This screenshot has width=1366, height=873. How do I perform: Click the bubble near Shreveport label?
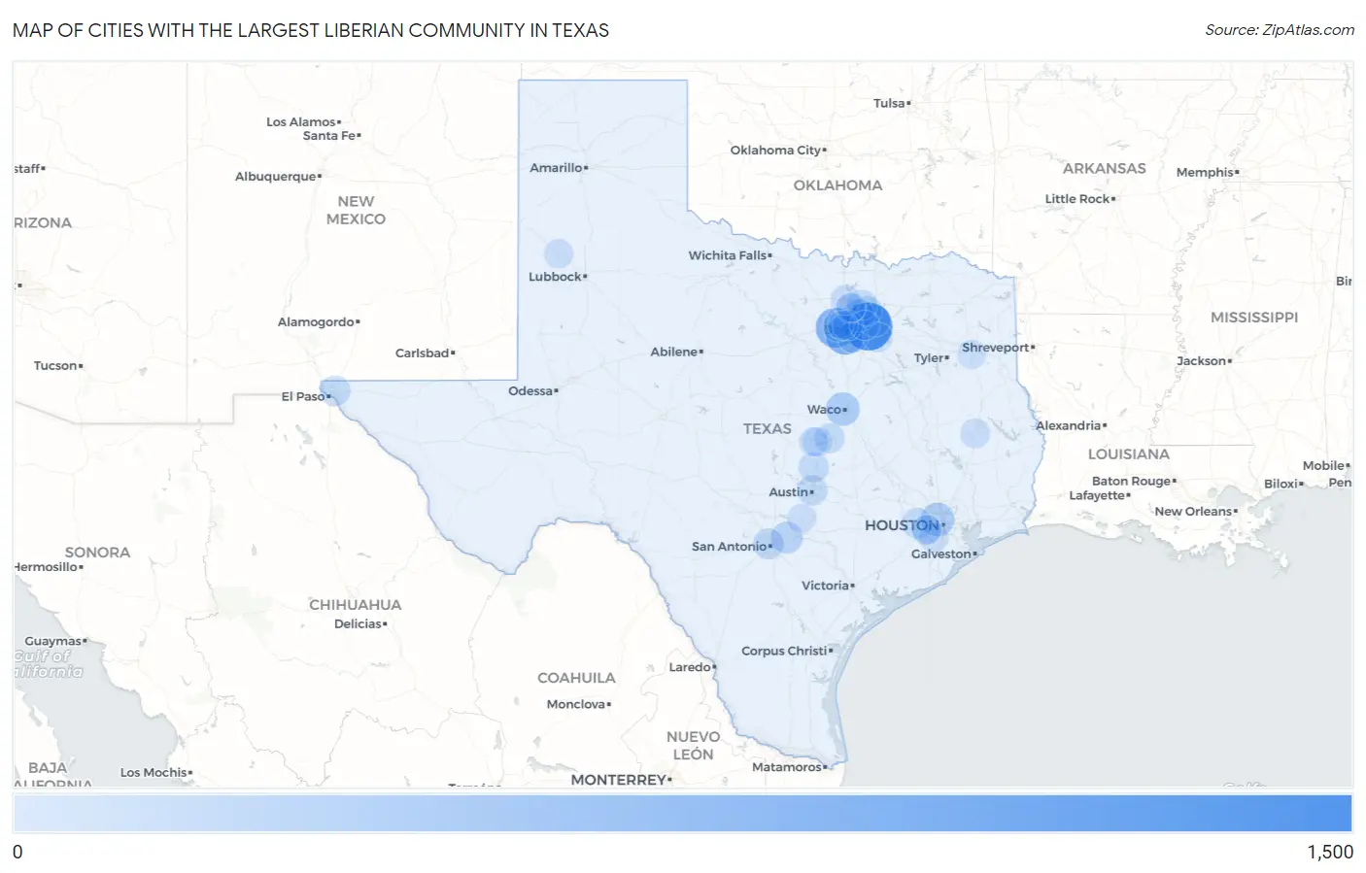pyautogui.click(x=972, y=353)
